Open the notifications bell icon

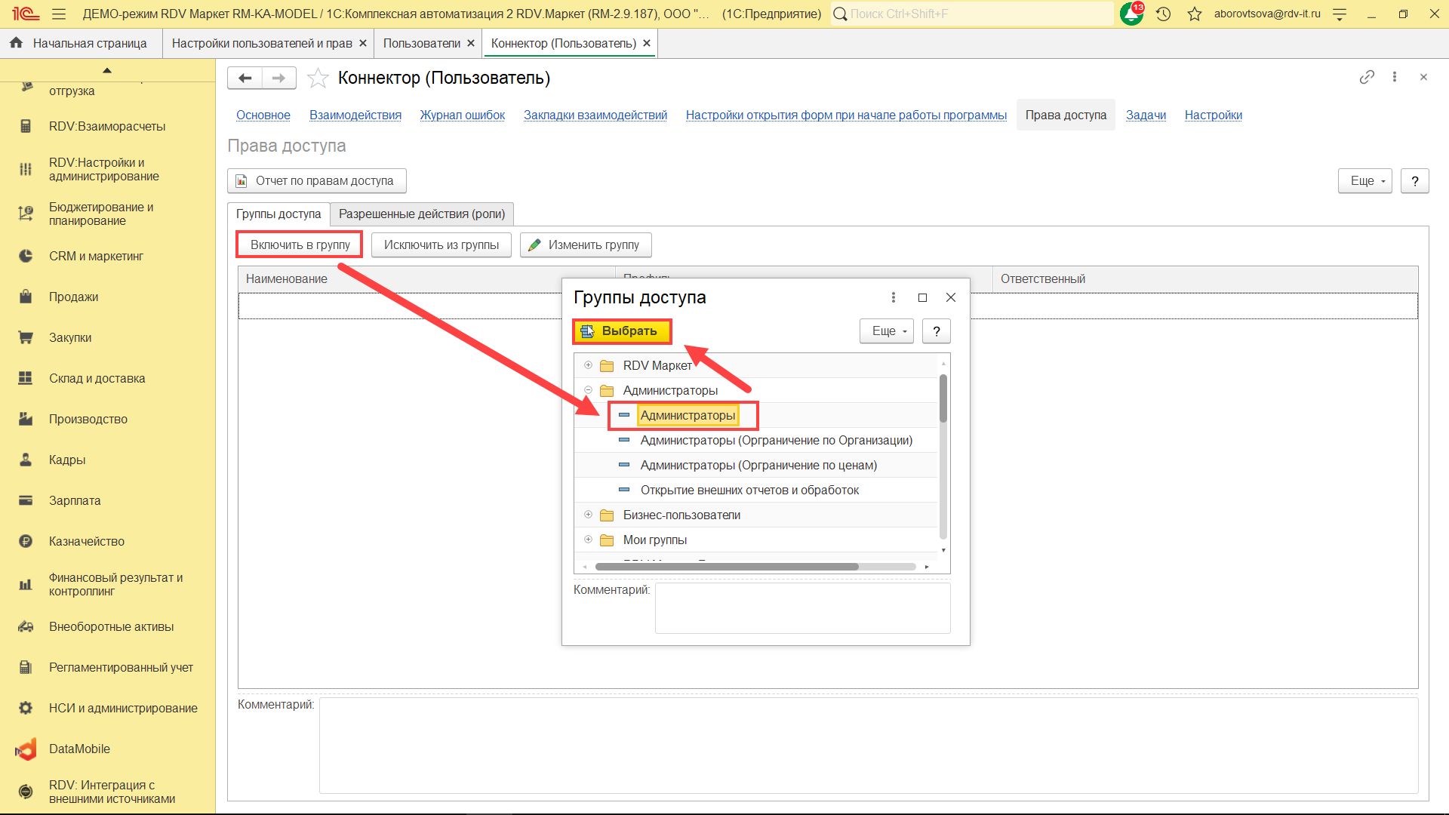1131,14
